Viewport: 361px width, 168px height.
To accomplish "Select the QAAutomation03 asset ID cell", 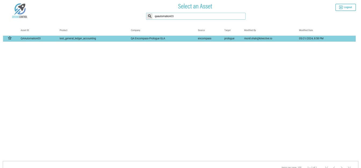I will 31,38.
